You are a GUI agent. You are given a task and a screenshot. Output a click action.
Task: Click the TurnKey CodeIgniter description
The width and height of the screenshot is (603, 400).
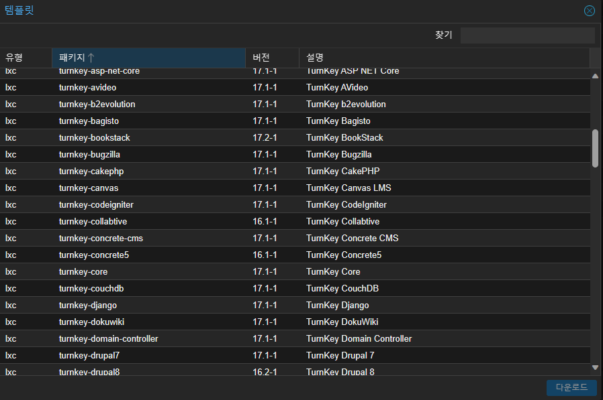point(346,205)
